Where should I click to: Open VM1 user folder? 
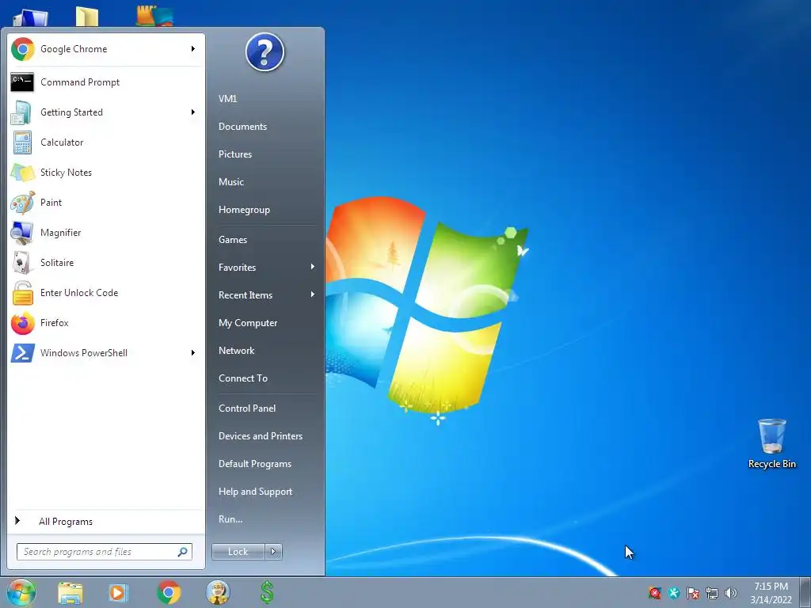(227, 99)
